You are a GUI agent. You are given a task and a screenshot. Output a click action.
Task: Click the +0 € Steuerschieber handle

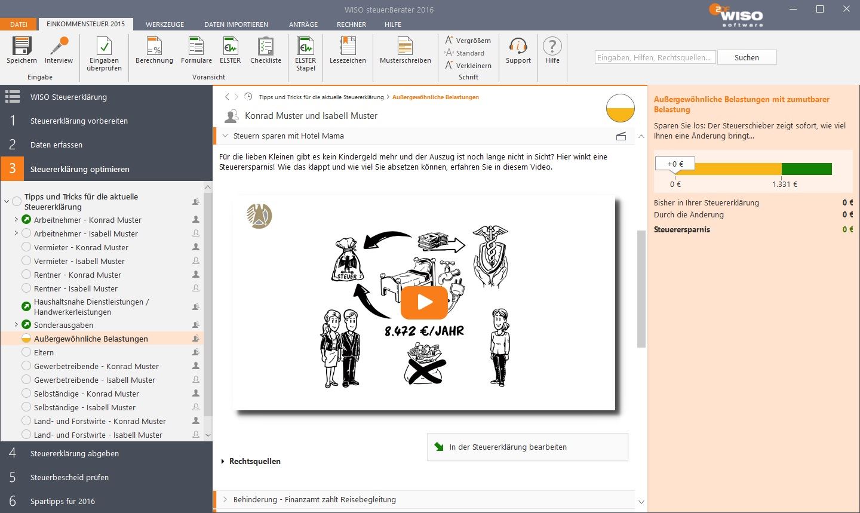(675, 164)
